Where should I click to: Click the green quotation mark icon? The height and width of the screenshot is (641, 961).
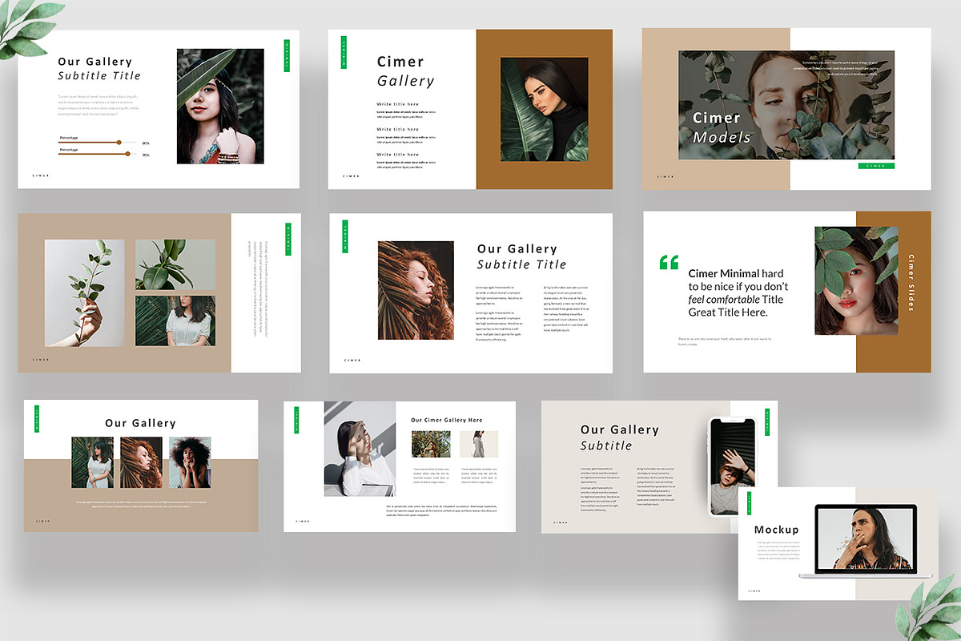tap(669, 262)
